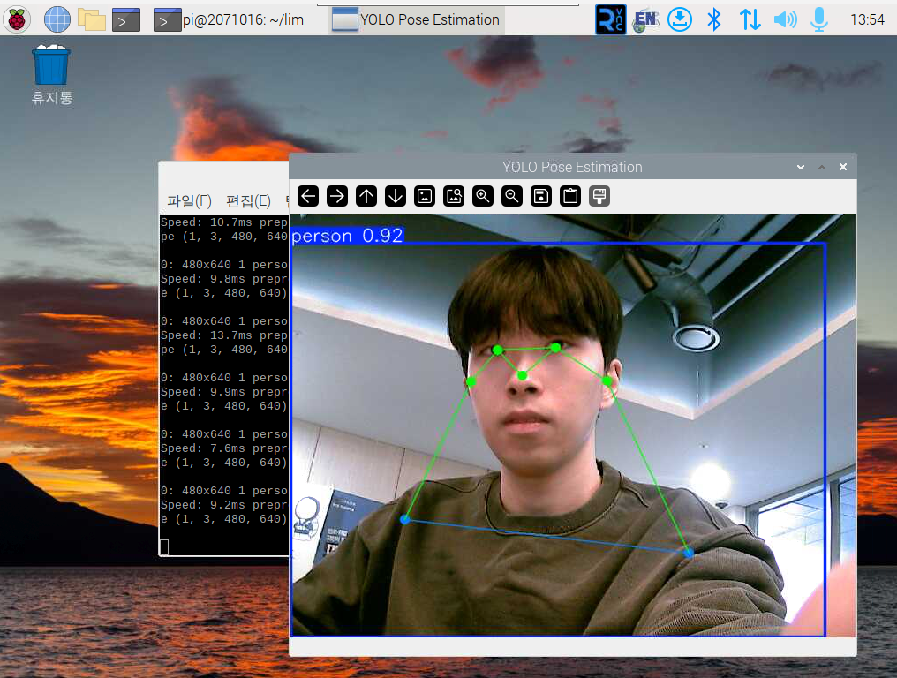Zoom out with the minus magnifier icon
The height and width of the screenshot is (678, 897).
pos(512,196)
